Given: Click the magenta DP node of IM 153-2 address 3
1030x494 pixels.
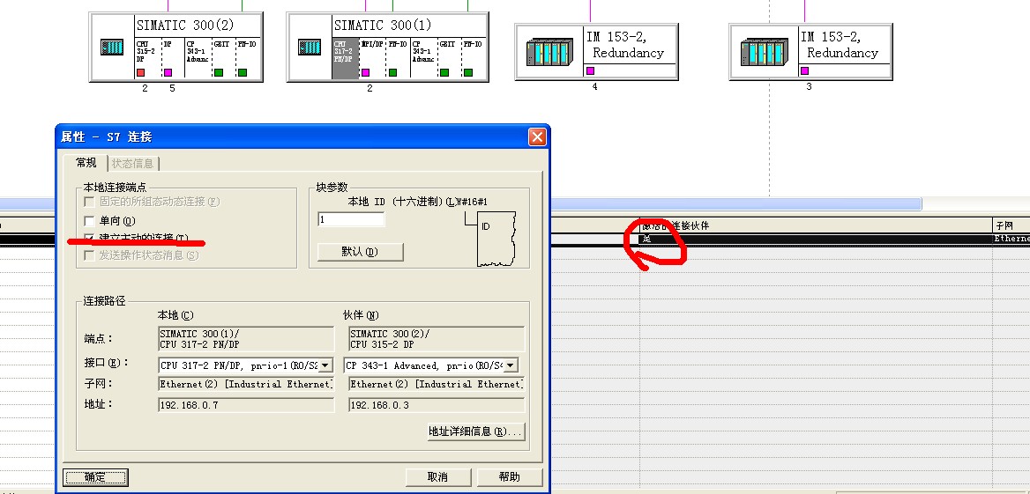Looking at the screenshot, I should [804, 70].
